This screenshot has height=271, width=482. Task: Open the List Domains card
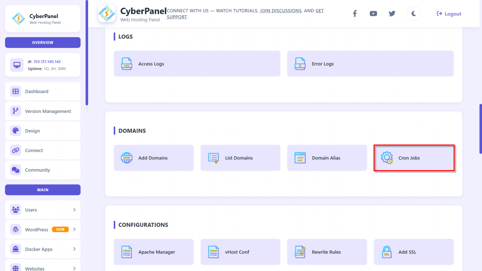pos(240,158)
